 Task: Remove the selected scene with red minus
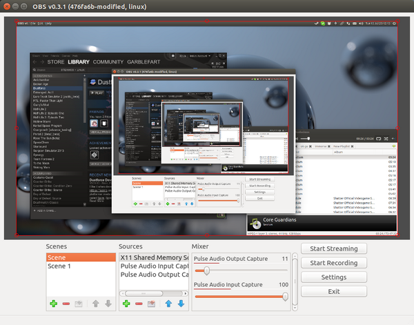point(66,304)
